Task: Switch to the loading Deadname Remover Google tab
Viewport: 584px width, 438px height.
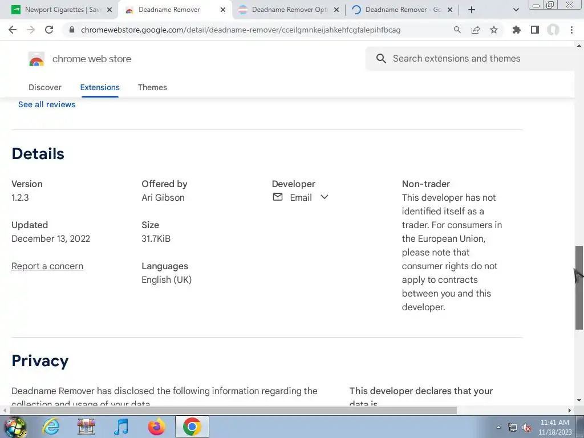Action: click(x=402, y=10)
